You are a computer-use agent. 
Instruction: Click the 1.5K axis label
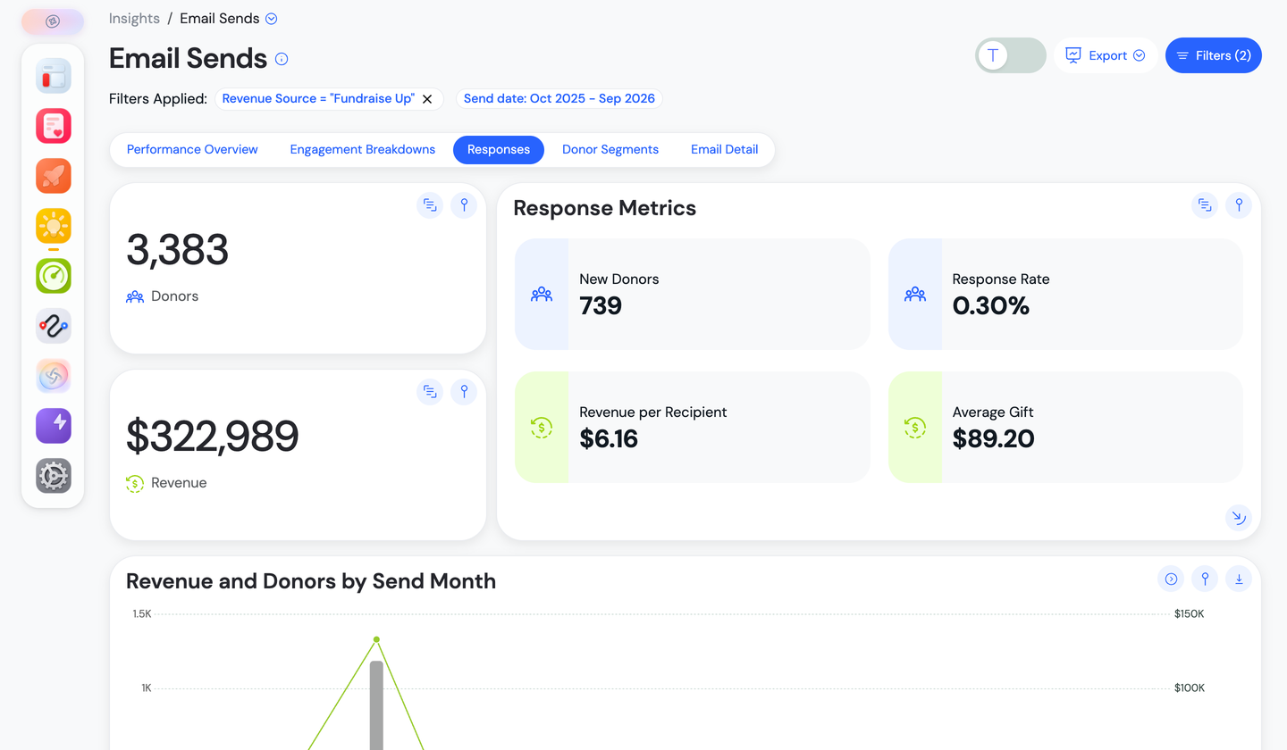[x=142, y=613]
